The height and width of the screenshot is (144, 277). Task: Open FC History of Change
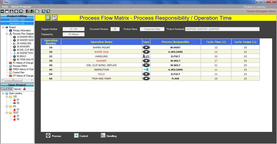pyautogui.click(x=23, y=63)
